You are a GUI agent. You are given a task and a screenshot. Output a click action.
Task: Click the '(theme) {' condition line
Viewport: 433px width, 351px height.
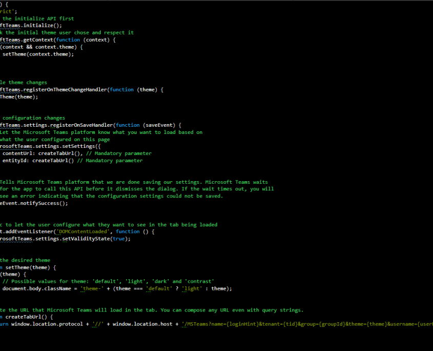[x=13, y=274]
